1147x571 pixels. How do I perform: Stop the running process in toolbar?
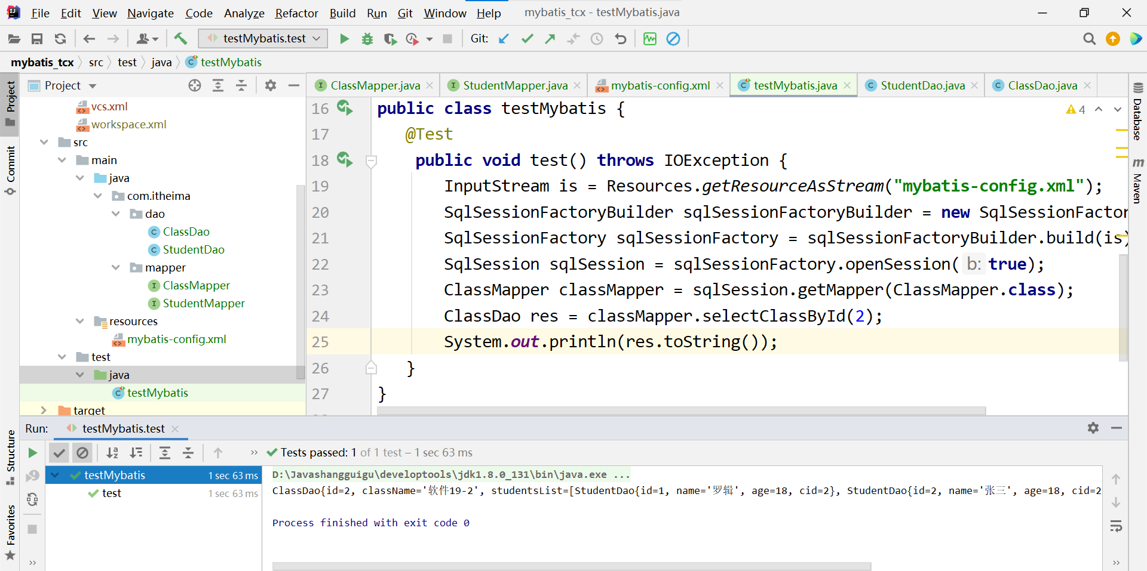(447, 39)
